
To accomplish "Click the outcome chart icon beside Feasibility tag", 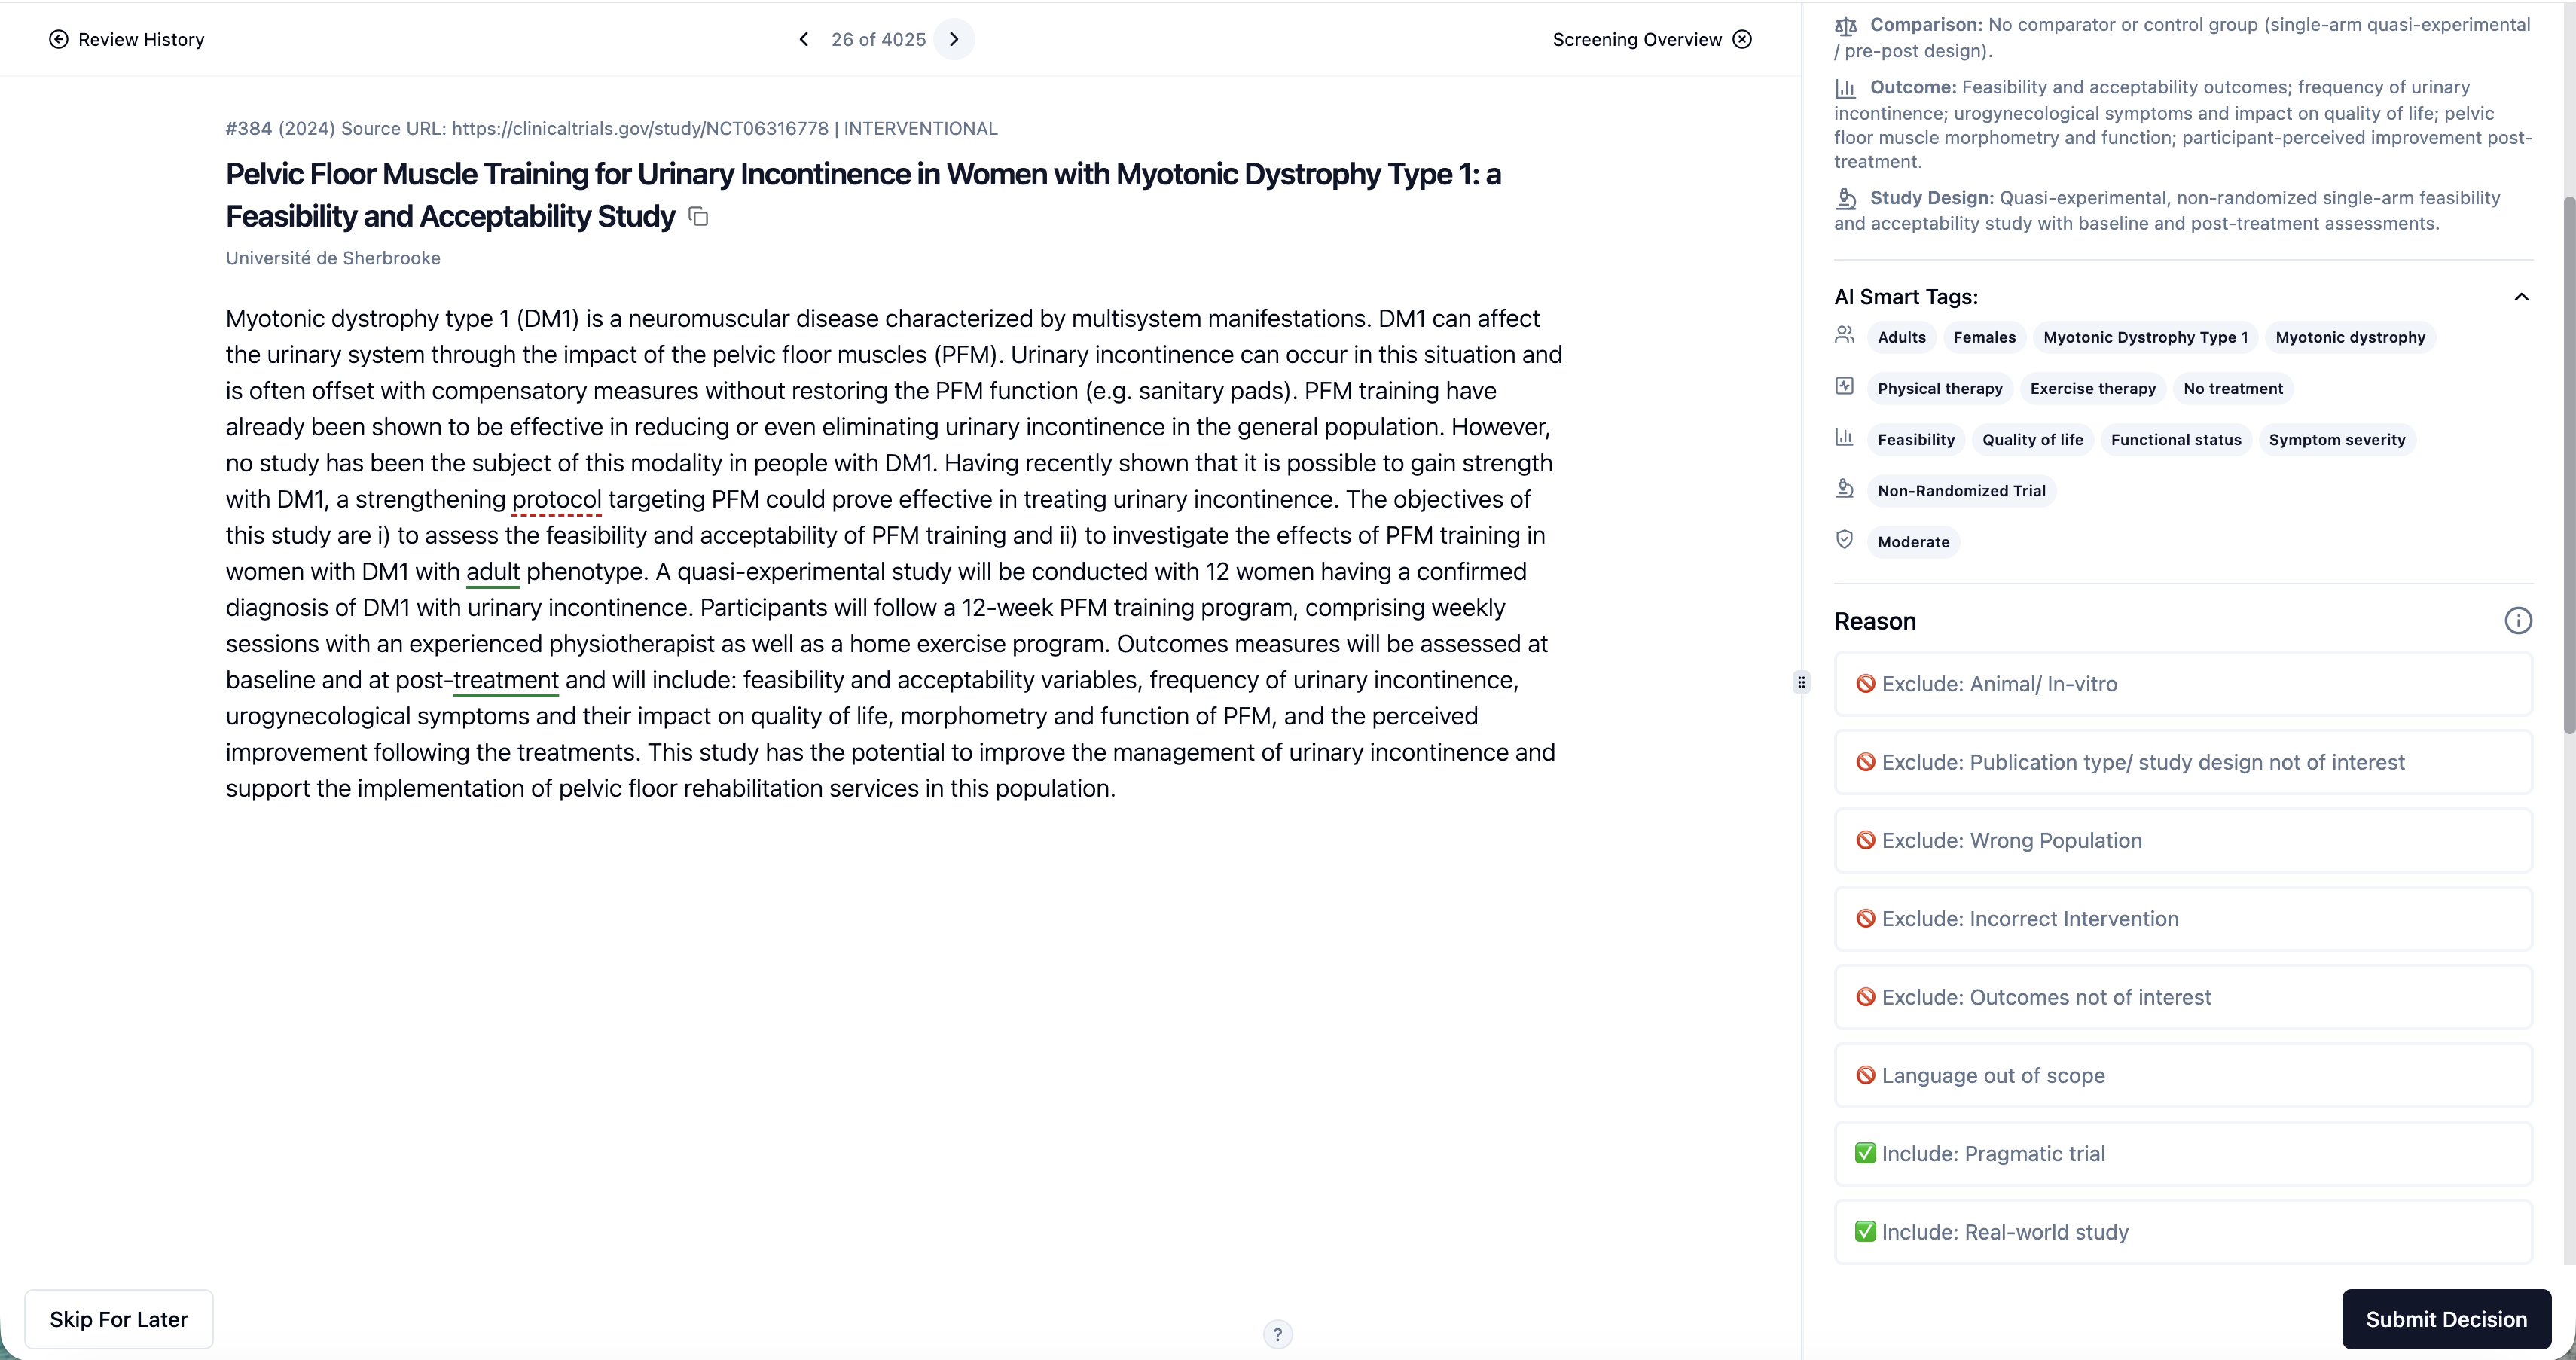I will tap(1845, 437).
